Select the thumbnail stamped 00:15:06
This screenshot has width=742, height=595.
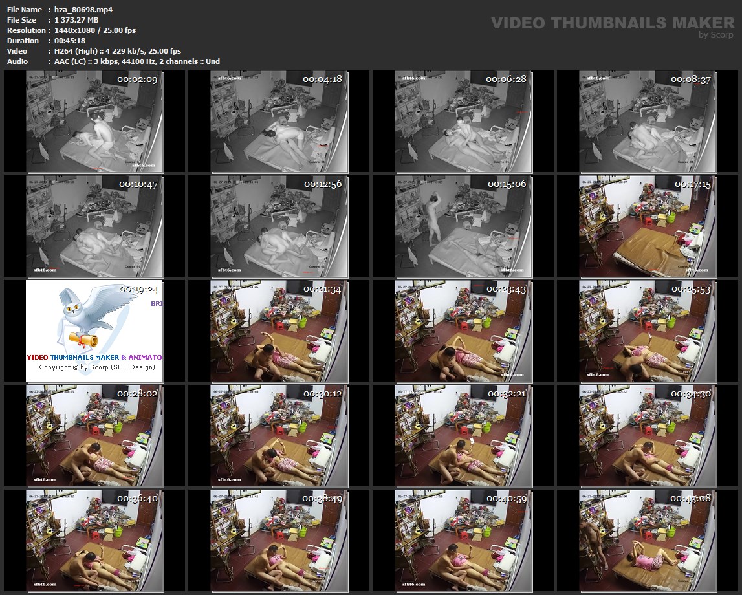[464, 226]
